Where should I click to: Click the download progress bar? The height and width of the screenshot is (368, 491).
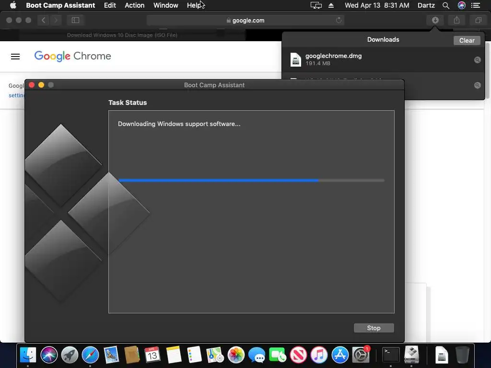[x=251, y=181]
